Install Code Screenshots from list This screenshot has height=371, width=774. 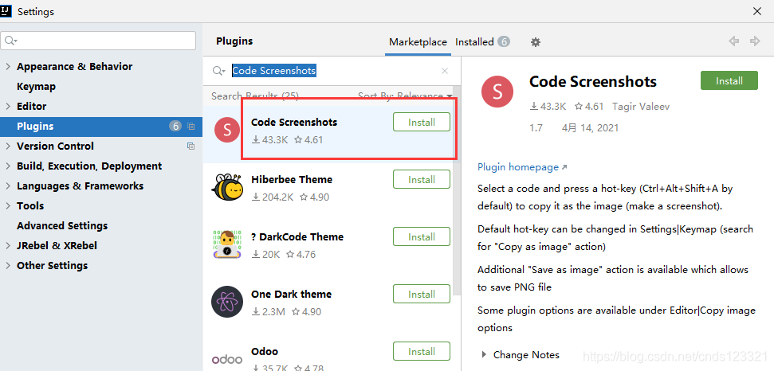(x=422, y=122)
